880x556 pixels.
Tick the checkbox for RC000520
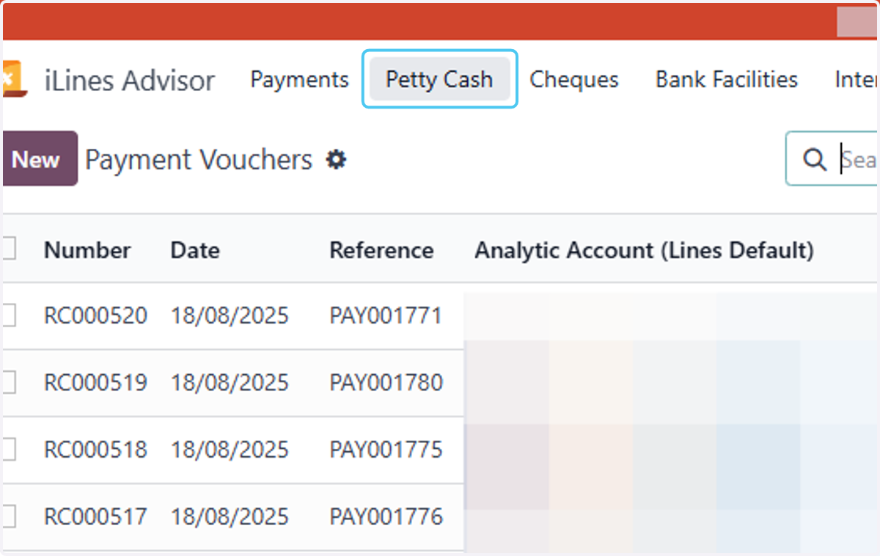[x=9, y=316]
